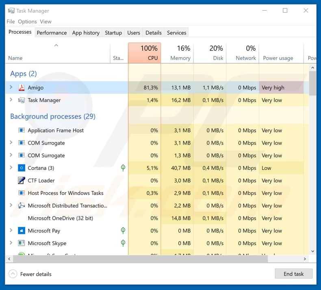Click Task Manager's 16,2 MB memory value

click(181, 100)
